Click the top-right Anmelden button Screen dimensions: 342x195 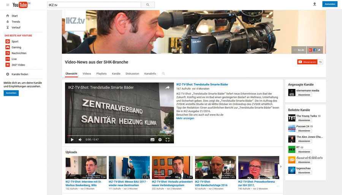point(330,4)
